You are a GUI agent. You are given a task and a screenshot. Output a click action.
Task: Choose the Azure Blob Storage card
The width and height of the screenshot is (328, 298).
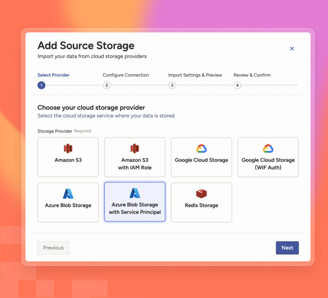pyautogui.click(x=68, y=202)
